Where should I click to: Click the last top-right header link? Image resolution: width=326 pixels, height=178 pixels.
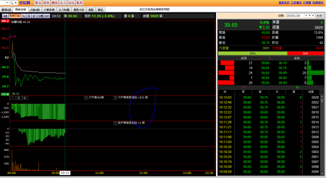pos(318,3)
